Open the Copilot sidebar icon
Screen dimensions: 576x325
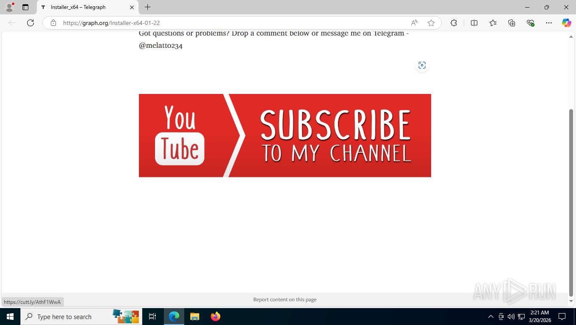pyautogui.click(x=567, y=23)
